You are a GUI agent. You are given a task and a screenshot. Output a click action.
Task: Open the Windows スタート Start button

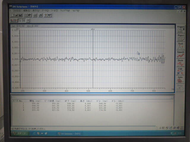pos(20,133)
